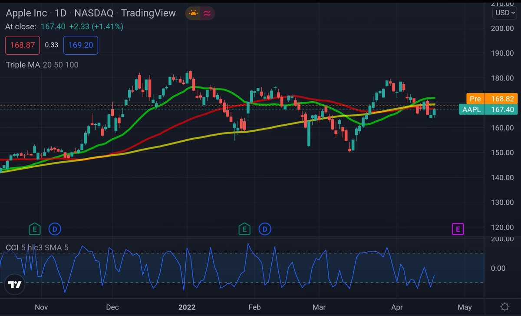Select the CCI 5 hlc3 SMA 5 indicator label

point(37,248)
